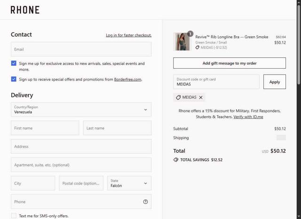Click the quantity badge on product image
Screen dimensions: 301x219
190,34
